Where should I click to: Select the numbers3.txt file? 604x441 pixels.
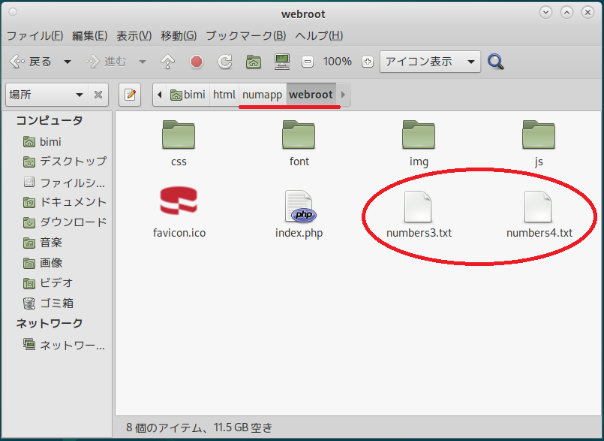419,214
